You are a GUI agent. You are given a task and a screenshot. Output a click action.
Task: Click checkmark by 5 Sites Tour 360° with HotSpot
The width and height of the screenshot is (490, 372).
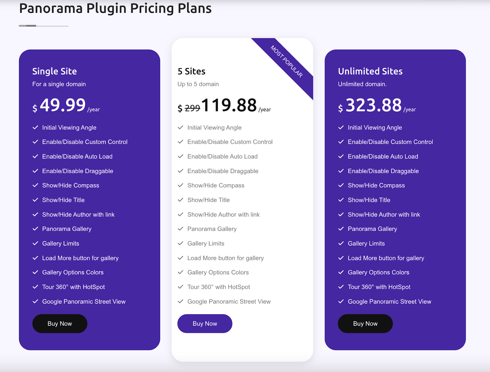pyautogui.click(x=180, y=287)
